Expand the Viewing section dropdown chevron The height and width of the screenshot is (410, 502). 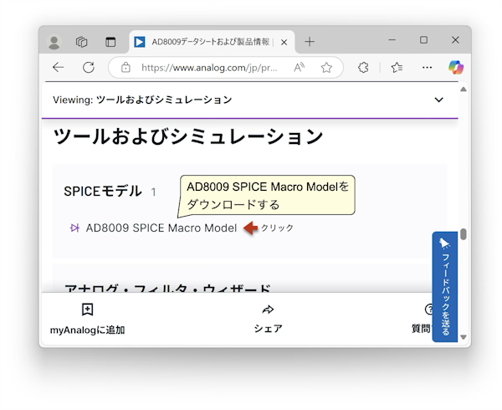coord(439,100)
